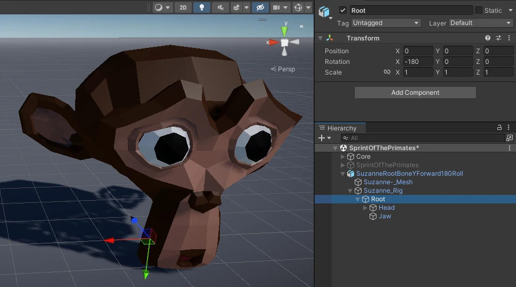Click the Hierarchy search-in-scene icon
Viewport: 516px width, 287px height.
510,138
